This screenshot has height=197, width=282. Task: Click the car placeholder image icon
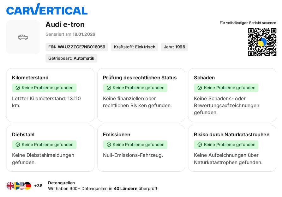pyautogui.click(x=23, y=37)
